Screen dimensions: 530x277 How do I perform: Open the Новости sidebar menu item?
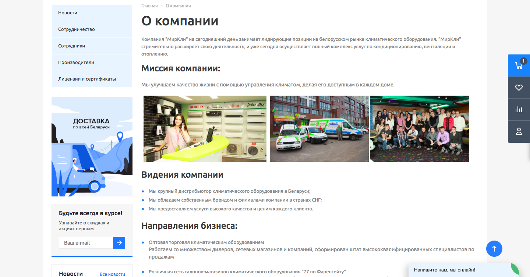68,13
